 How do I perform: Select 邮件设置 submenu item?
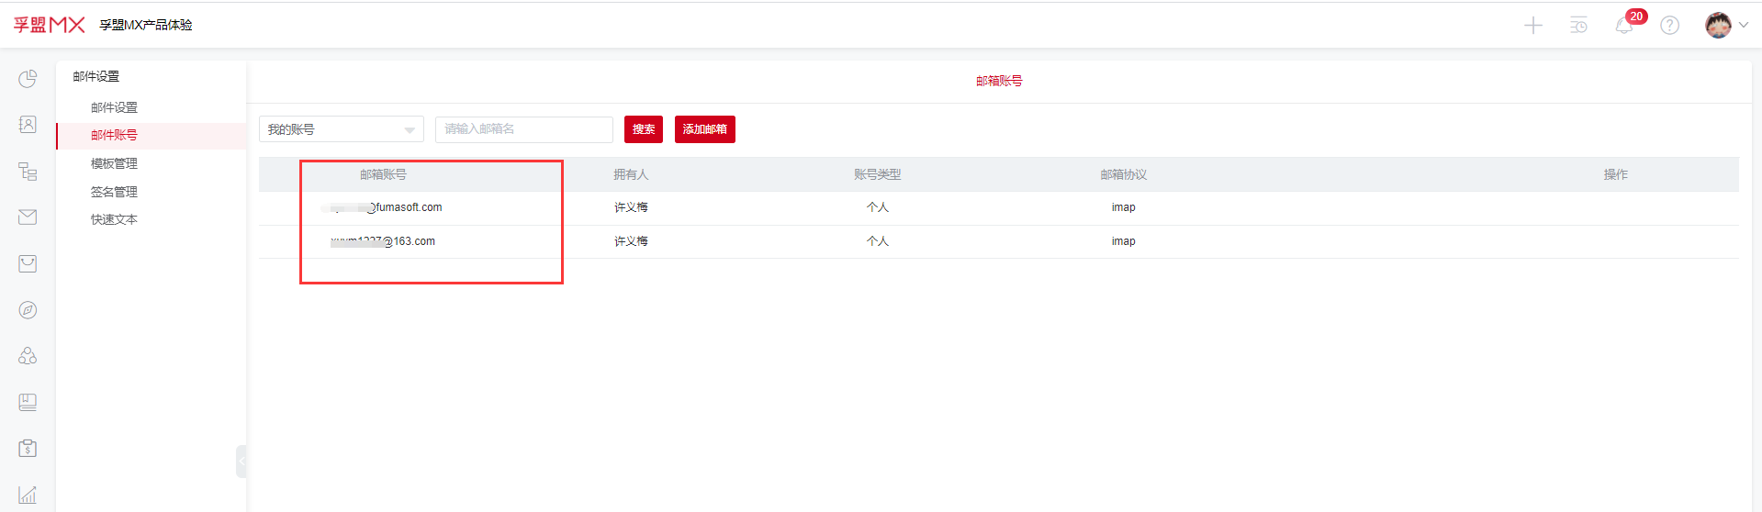coord(114,107)
